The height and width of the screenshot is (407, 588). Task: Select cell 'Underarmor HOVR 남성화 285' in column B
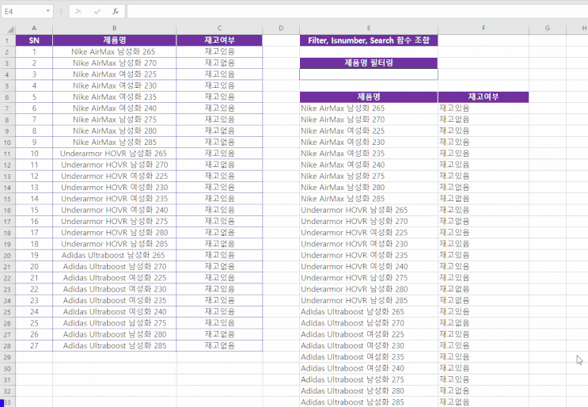[115, 244]
